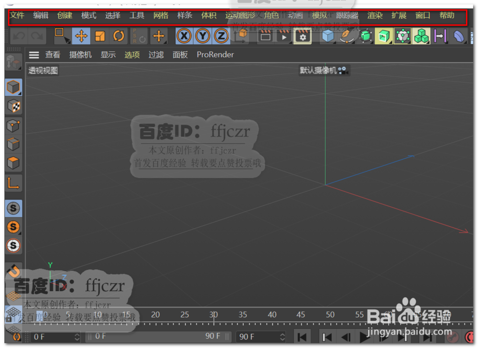Click the Make Editable icon

tap(13, 63)
